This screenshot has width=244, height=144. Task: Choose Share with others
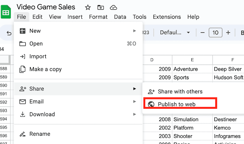[180, 91]
